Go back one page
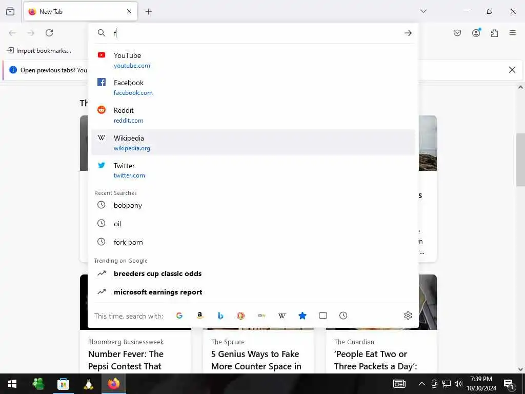This screenshot has height=394, width=525. [x=12, y=33]
